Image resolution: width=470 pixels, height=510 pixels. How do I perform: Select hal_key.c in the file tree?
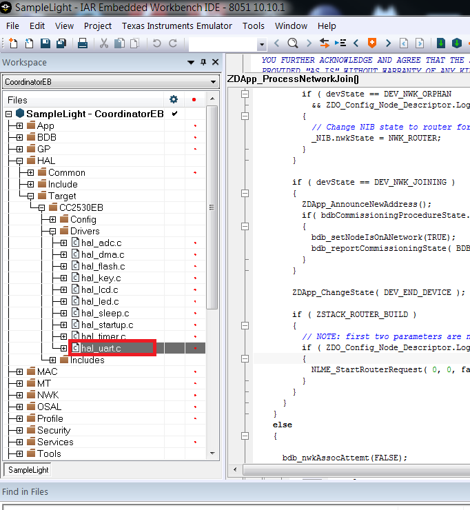click(101, 278)
